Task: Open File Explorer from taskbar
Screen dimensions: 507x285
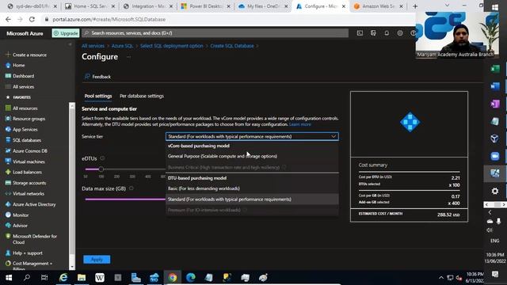Action: pos(82,278)
